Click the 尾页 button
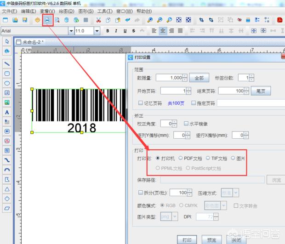The height and width of the screenshot is (244, 285). click(261, 91)
